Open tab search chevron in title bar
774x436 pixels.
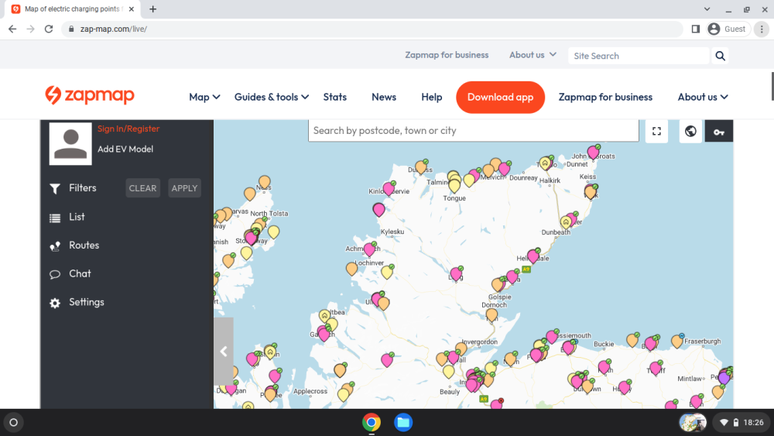click(x=707, y=9)
